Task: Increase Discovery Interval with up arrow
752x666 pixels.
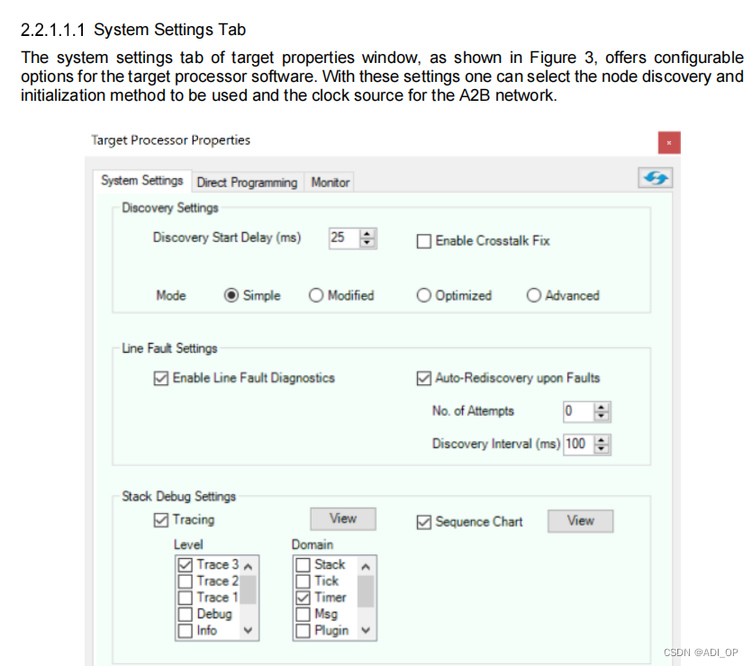Action: pos(602,440)
